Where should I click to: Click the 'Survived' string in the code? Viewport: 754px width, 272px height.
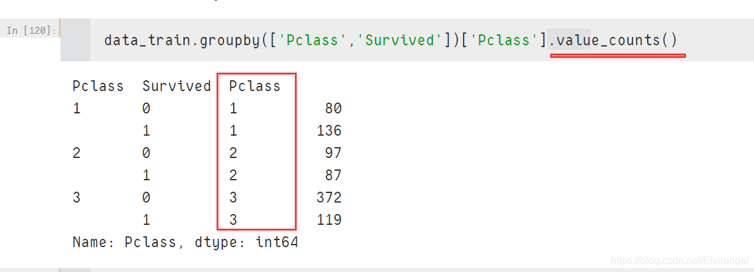[400, 41]
